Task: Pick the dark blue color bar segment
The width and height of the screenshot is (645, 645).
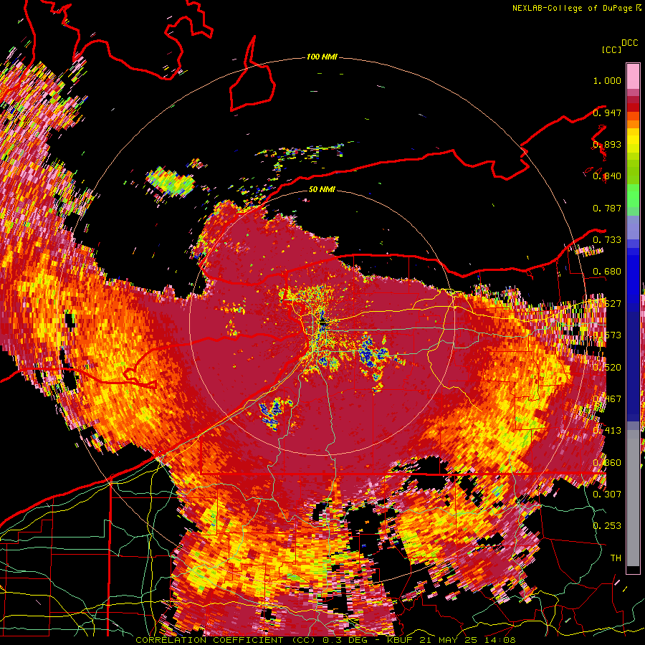Action: point(633,366)
